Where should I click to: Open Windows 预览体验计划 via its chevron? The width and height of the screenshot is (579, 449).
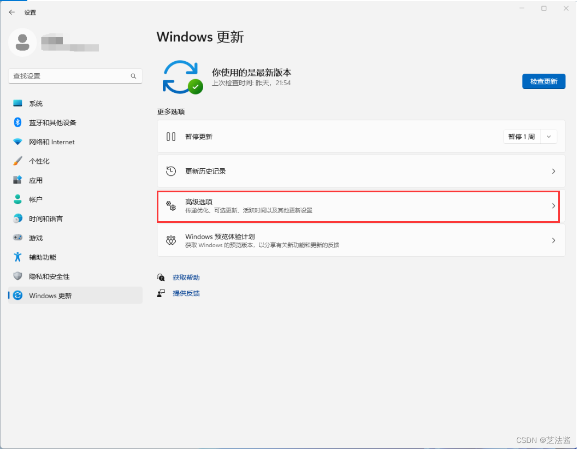[x=553, y=240]
